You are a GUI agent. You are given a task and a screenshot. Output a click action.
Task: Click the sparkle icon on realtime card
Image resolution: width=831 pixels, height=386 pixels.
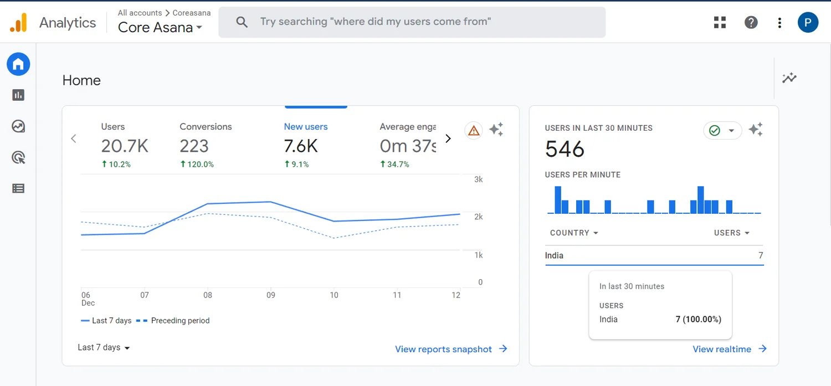click(756, 130)
